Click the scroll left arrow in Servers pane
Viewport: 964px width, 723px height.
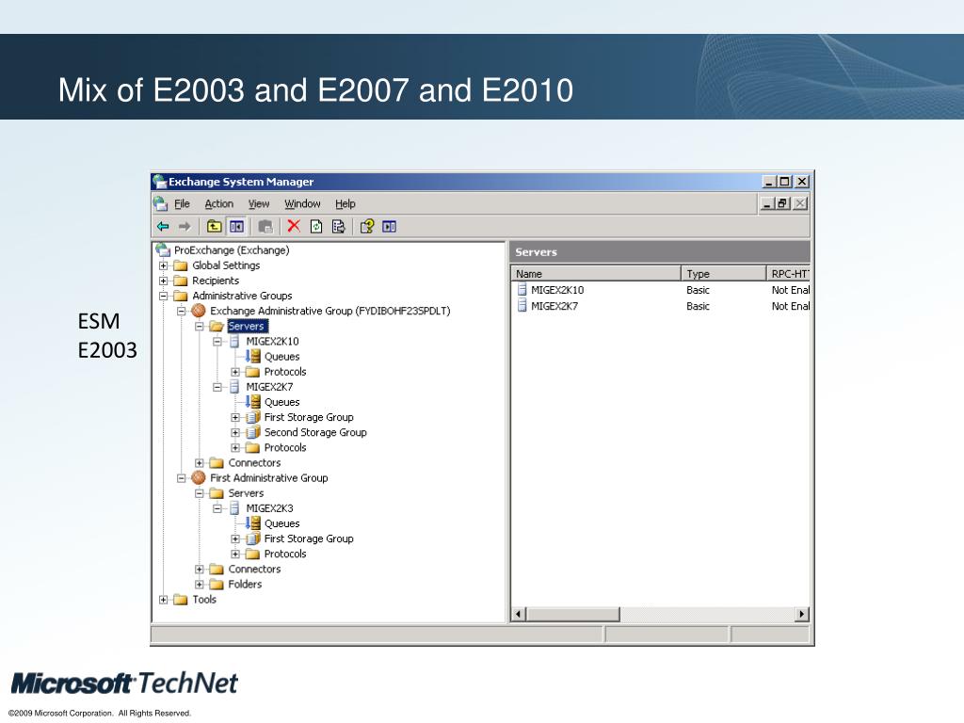click(519, 614)
